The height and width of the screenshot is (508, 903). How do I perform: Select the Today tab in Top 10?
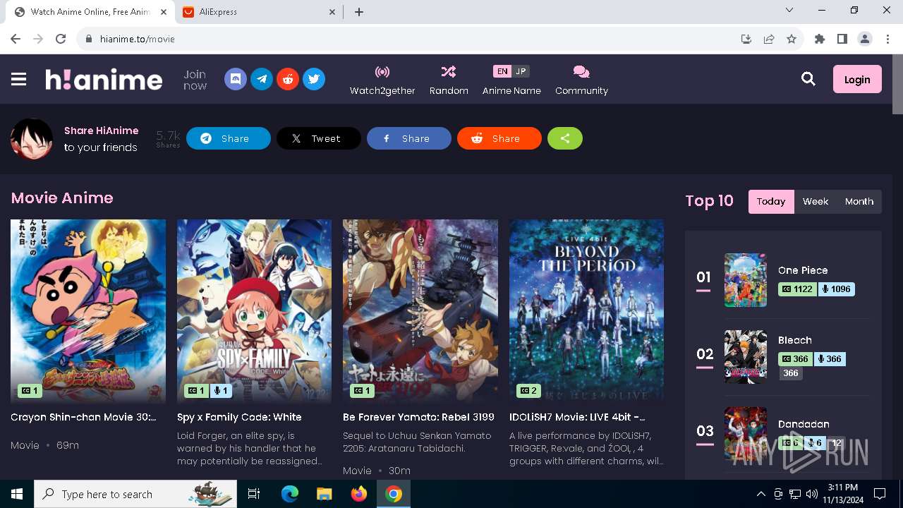point(771,201)
